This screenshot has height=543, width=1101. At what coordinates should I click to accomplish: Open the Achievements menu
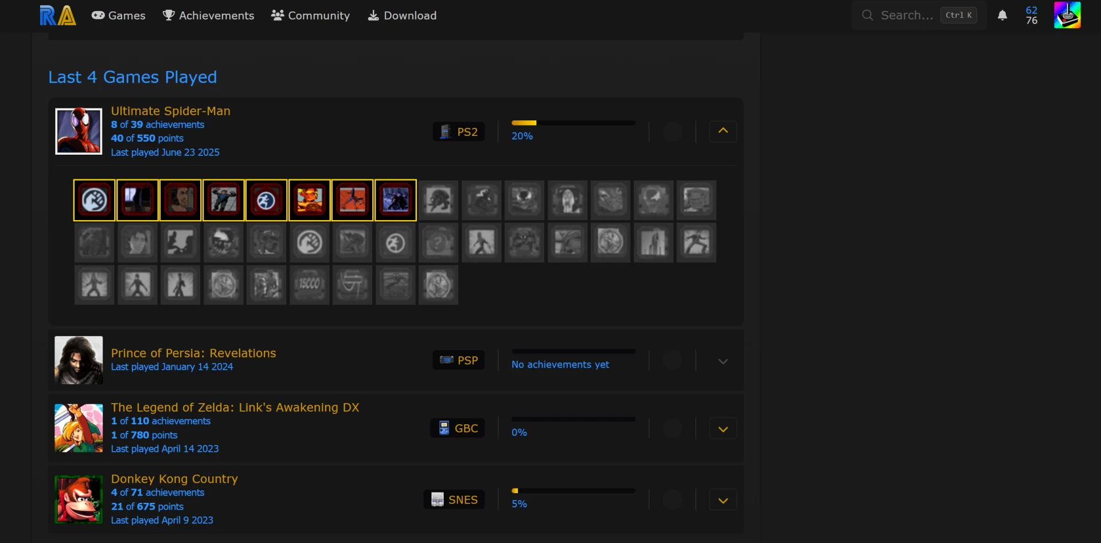[x=208, y=15]
